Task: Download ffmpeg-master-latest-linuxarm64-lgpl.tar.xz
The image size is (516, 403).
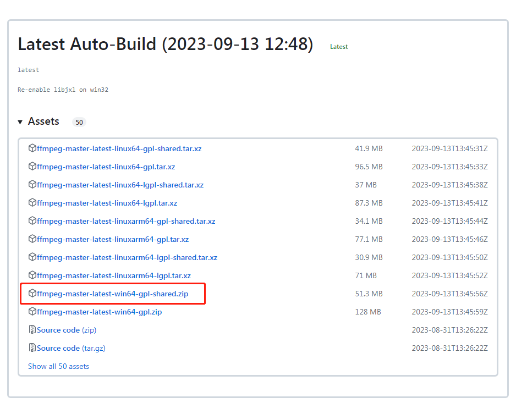Action: 114,275
